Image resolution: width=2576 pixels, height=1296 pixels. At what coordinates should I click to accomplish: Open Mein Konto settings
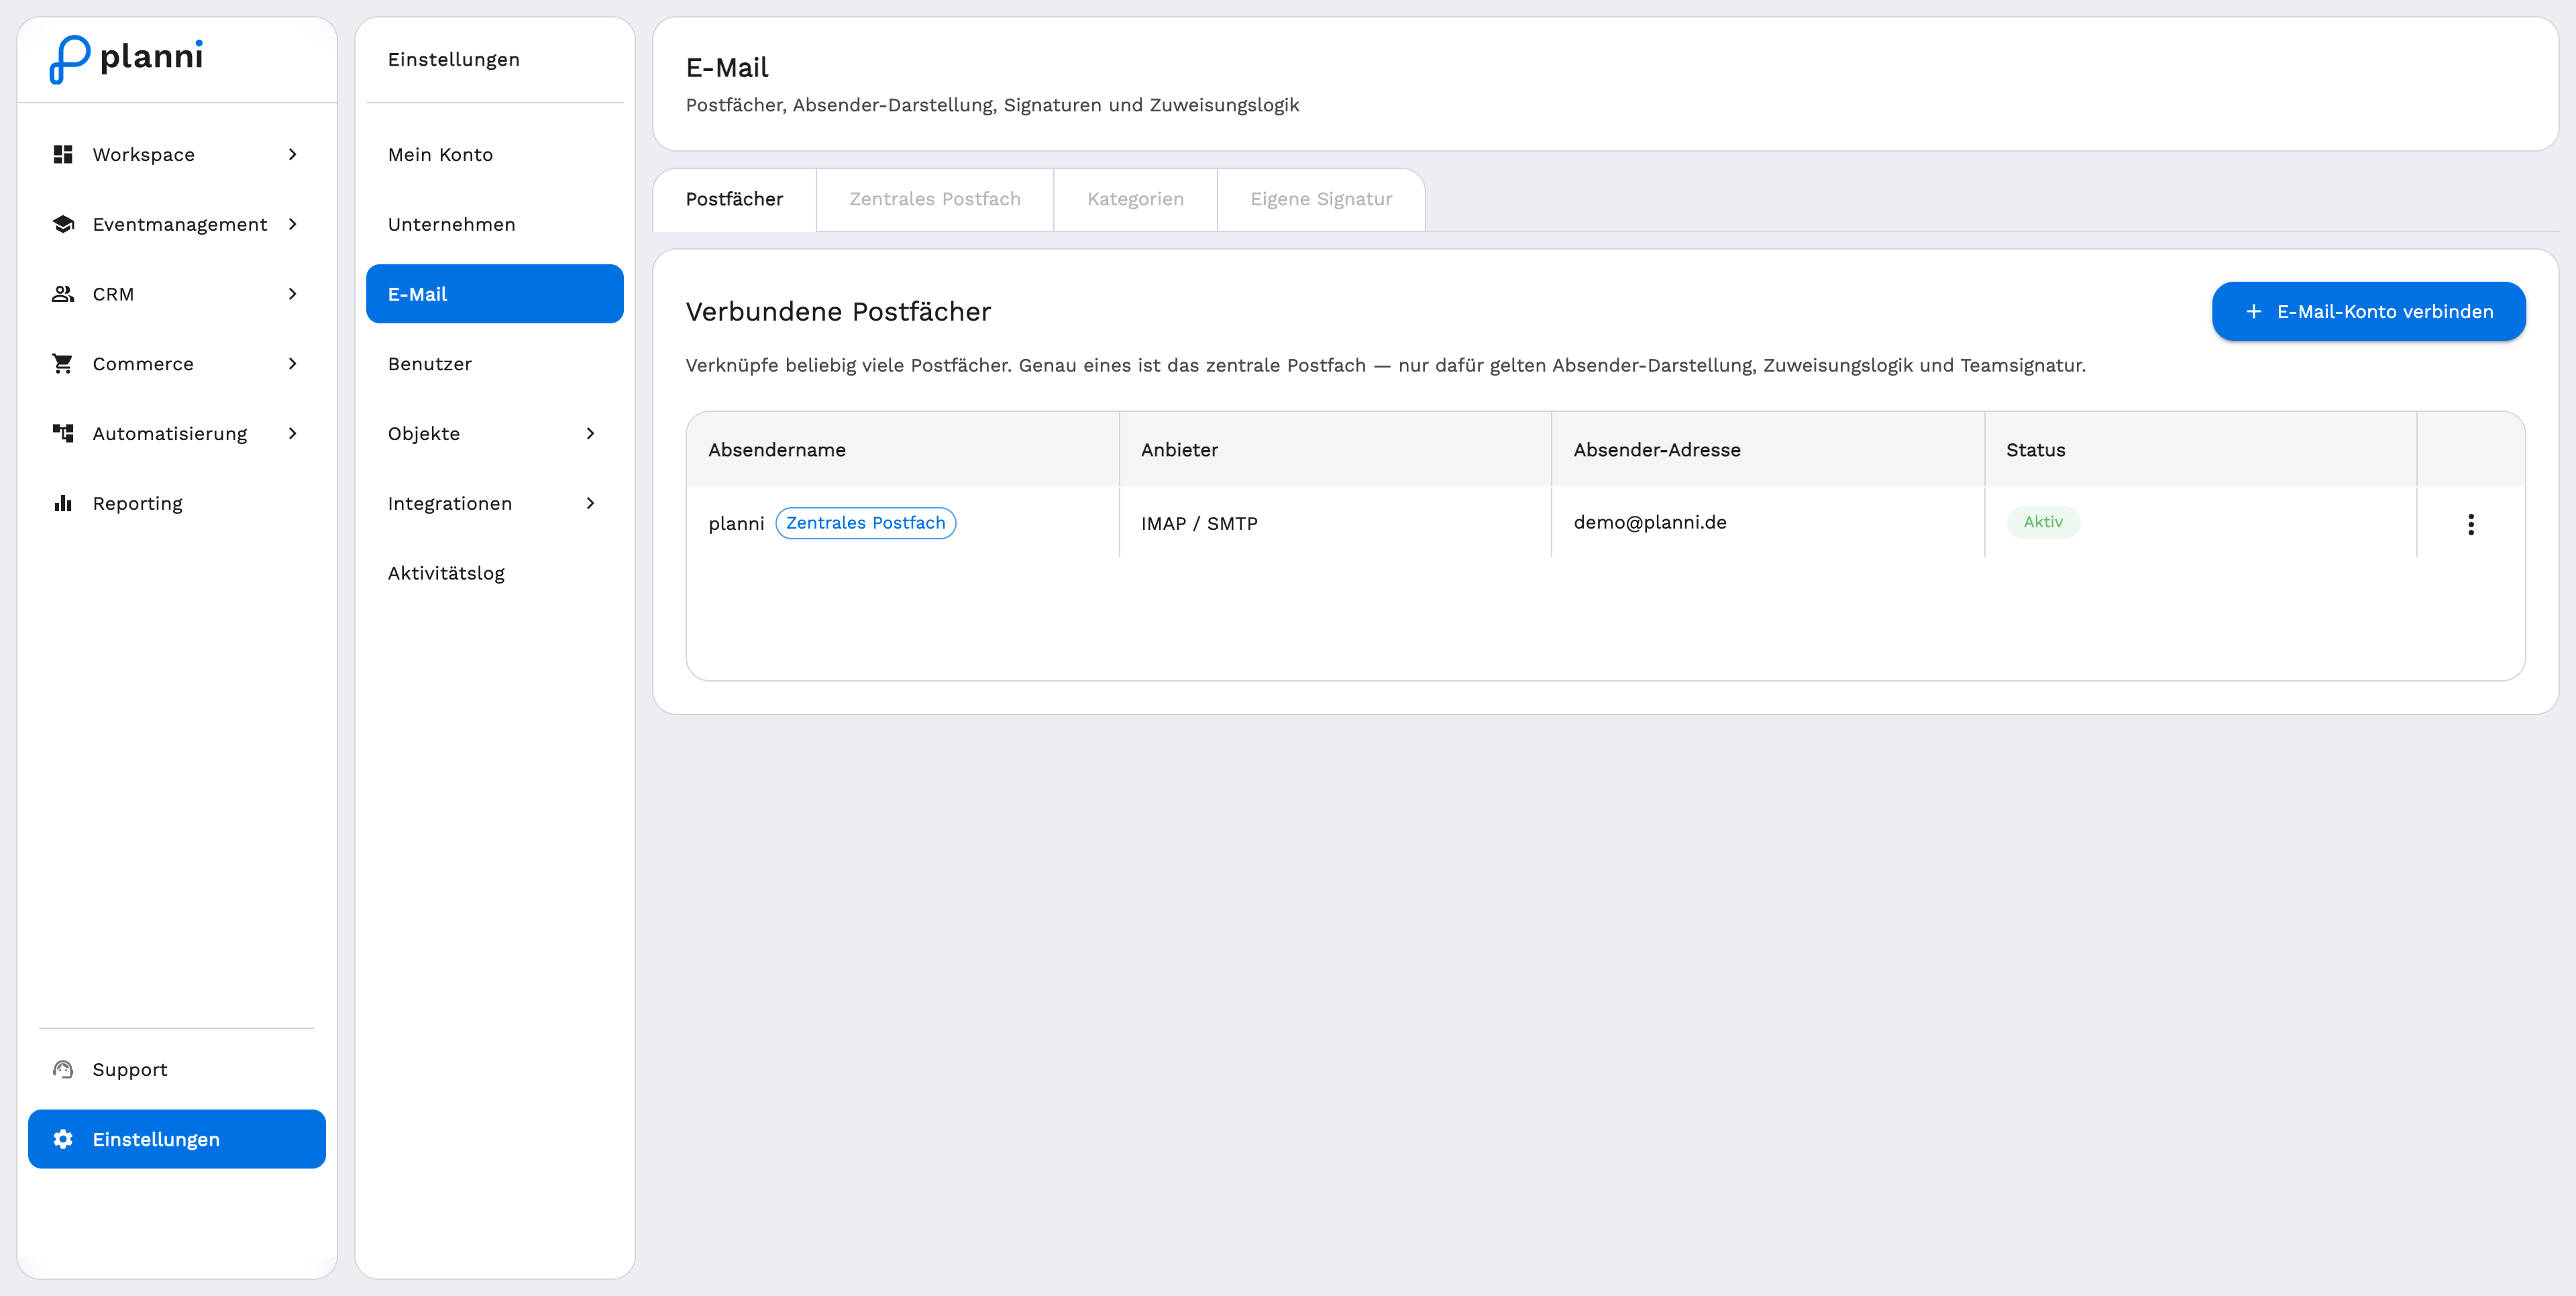(495, 154)
